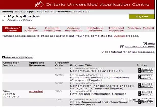Change the WM Mathematics program
The image size is (157, 107).
(x=146, y=69)
